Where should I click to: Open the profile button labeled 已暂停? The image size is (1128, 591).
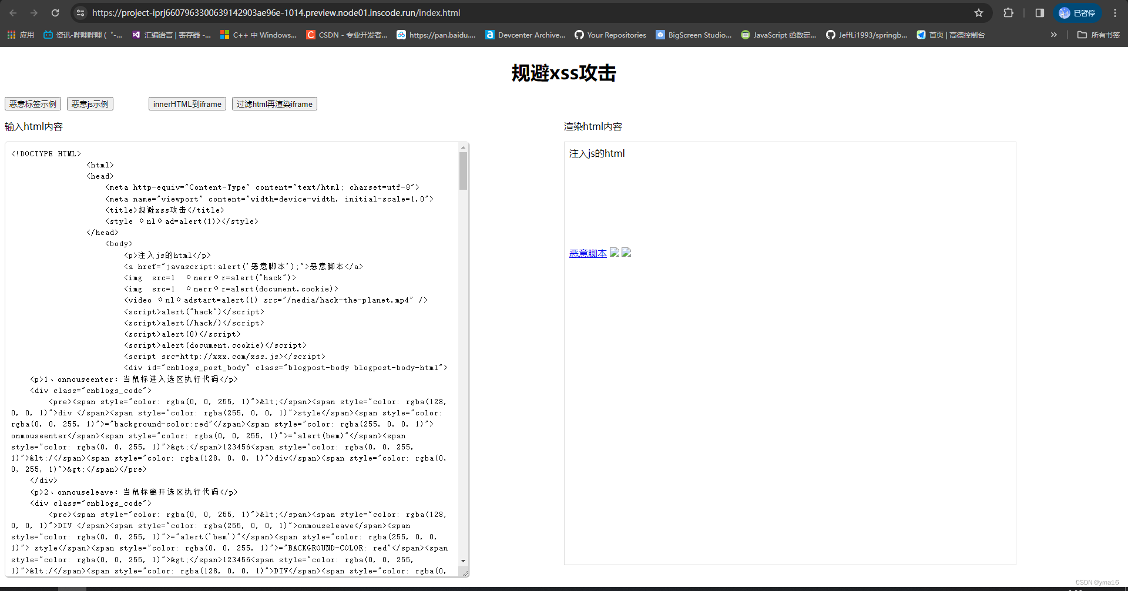click(1077, 13)
